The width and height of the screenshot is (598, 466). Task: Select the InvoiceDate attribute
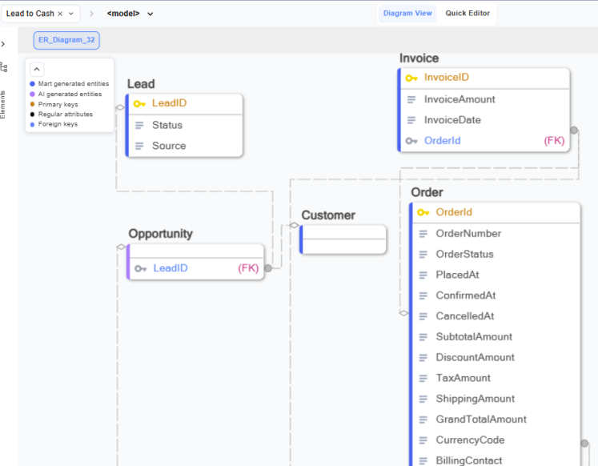452,120
